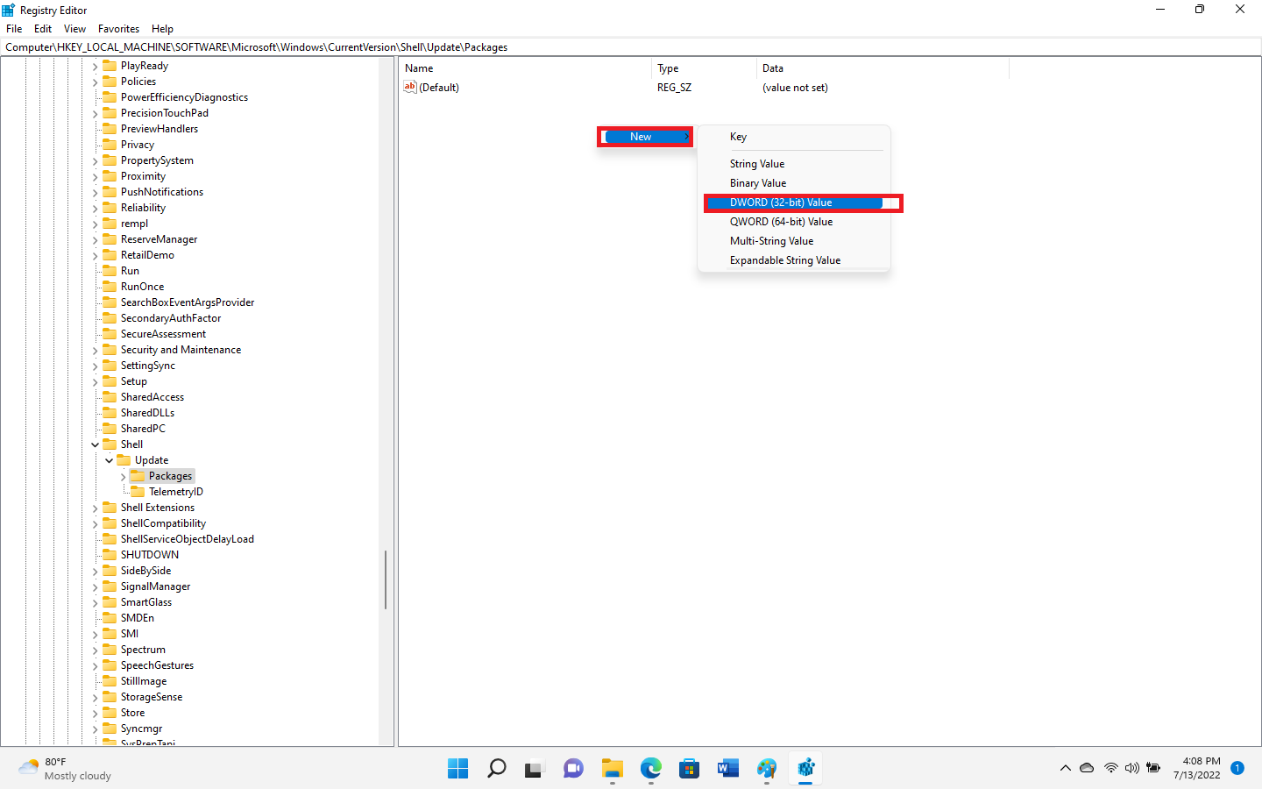Click the Packages folder icon
Viewport: 1262px width, 789px height.
[x=138, y=476]
